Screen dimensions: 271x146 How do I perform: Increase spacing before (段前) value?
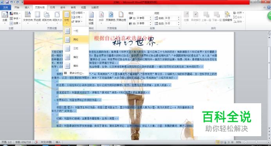(179, 17)
